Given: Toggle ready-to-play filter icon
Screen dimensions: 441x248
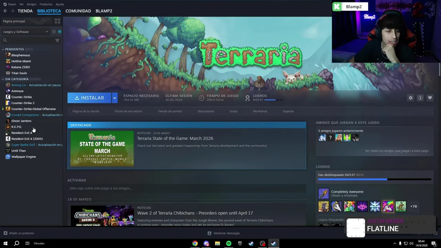Looking at the screenshot, I should pos(60,32).
